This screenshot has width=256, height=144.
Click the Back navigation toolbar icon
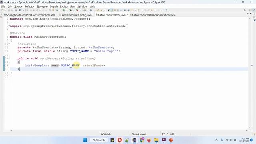[152, 10]
